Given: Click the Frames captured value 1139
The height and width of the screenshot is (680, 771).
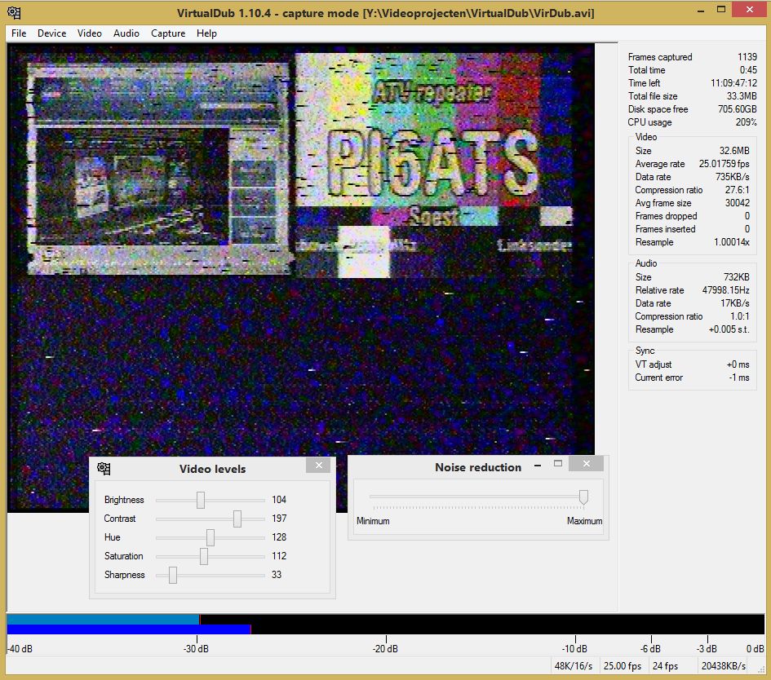Looking at the screenshot, I should pos(747,57).
